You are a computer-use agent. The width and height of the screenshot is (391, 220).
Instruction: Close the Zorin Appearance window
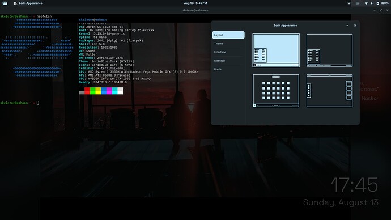coord(355,26)
